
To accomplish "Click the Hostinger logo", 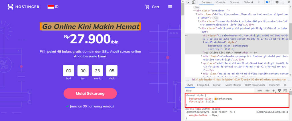I will (23, 7).
